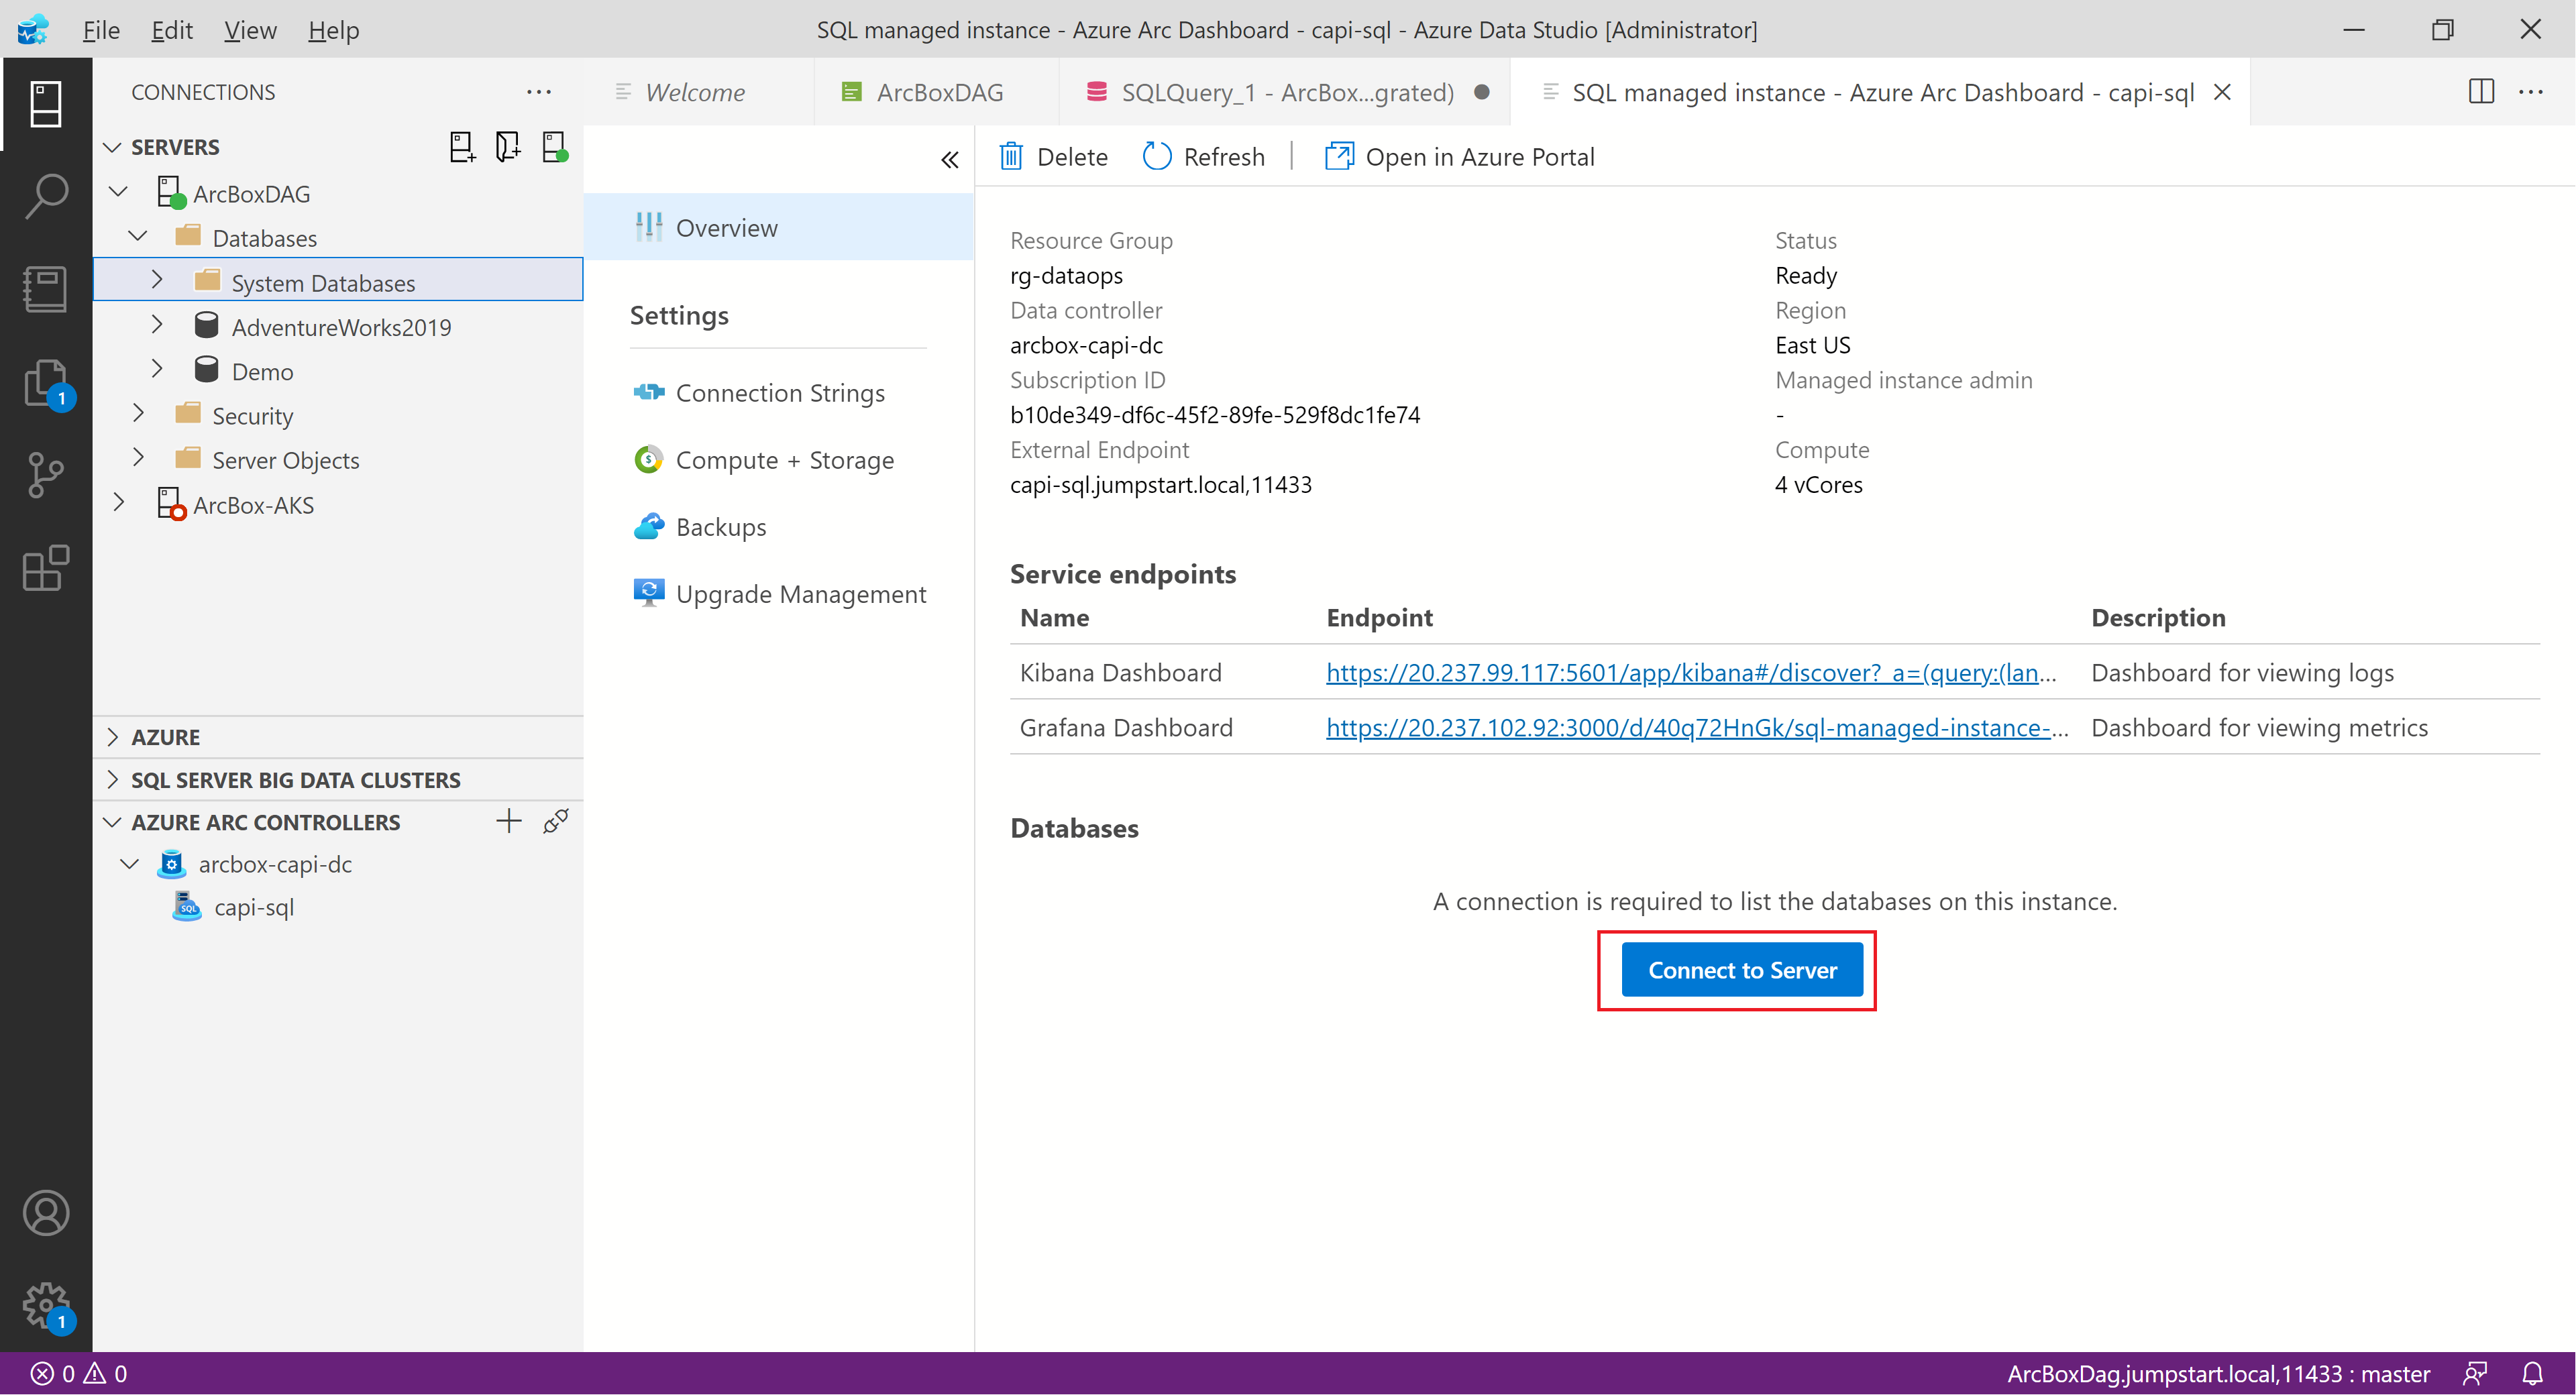Viewport: 2576px width, 1395px height.
Task: Open the Manage gear icon
Action: point(46,1305)
